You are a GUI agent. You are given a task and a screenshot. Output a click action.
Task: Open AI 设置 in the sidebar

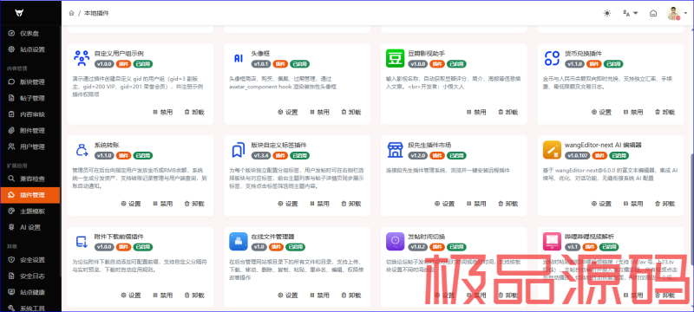click(30, 228)
